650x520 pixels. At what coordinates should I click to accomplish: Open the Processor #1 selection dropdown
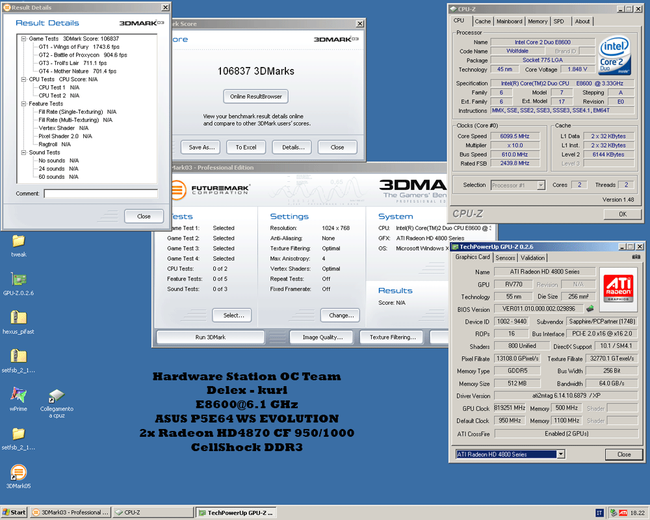(x=541, y=185)
